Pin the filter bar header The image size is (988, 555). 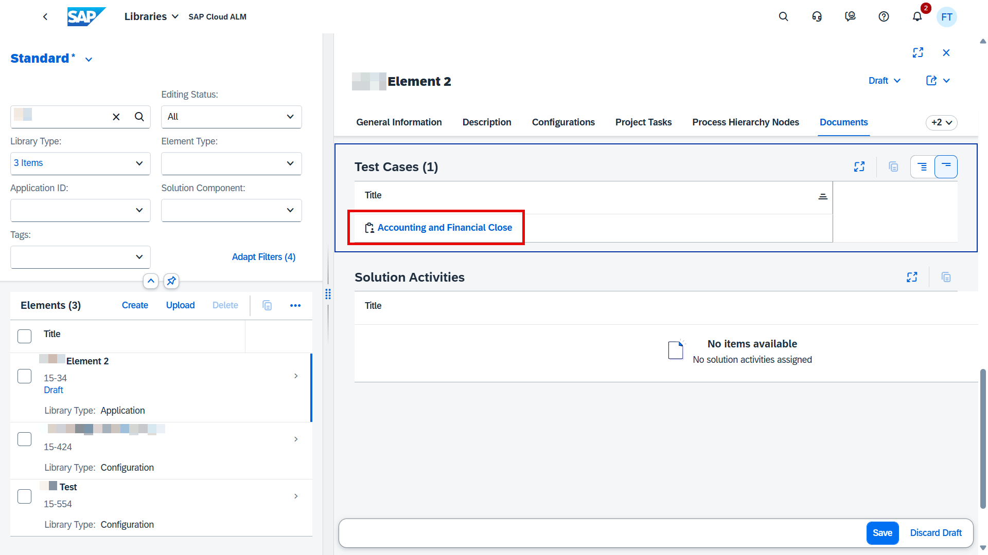[x=171, y=281]
